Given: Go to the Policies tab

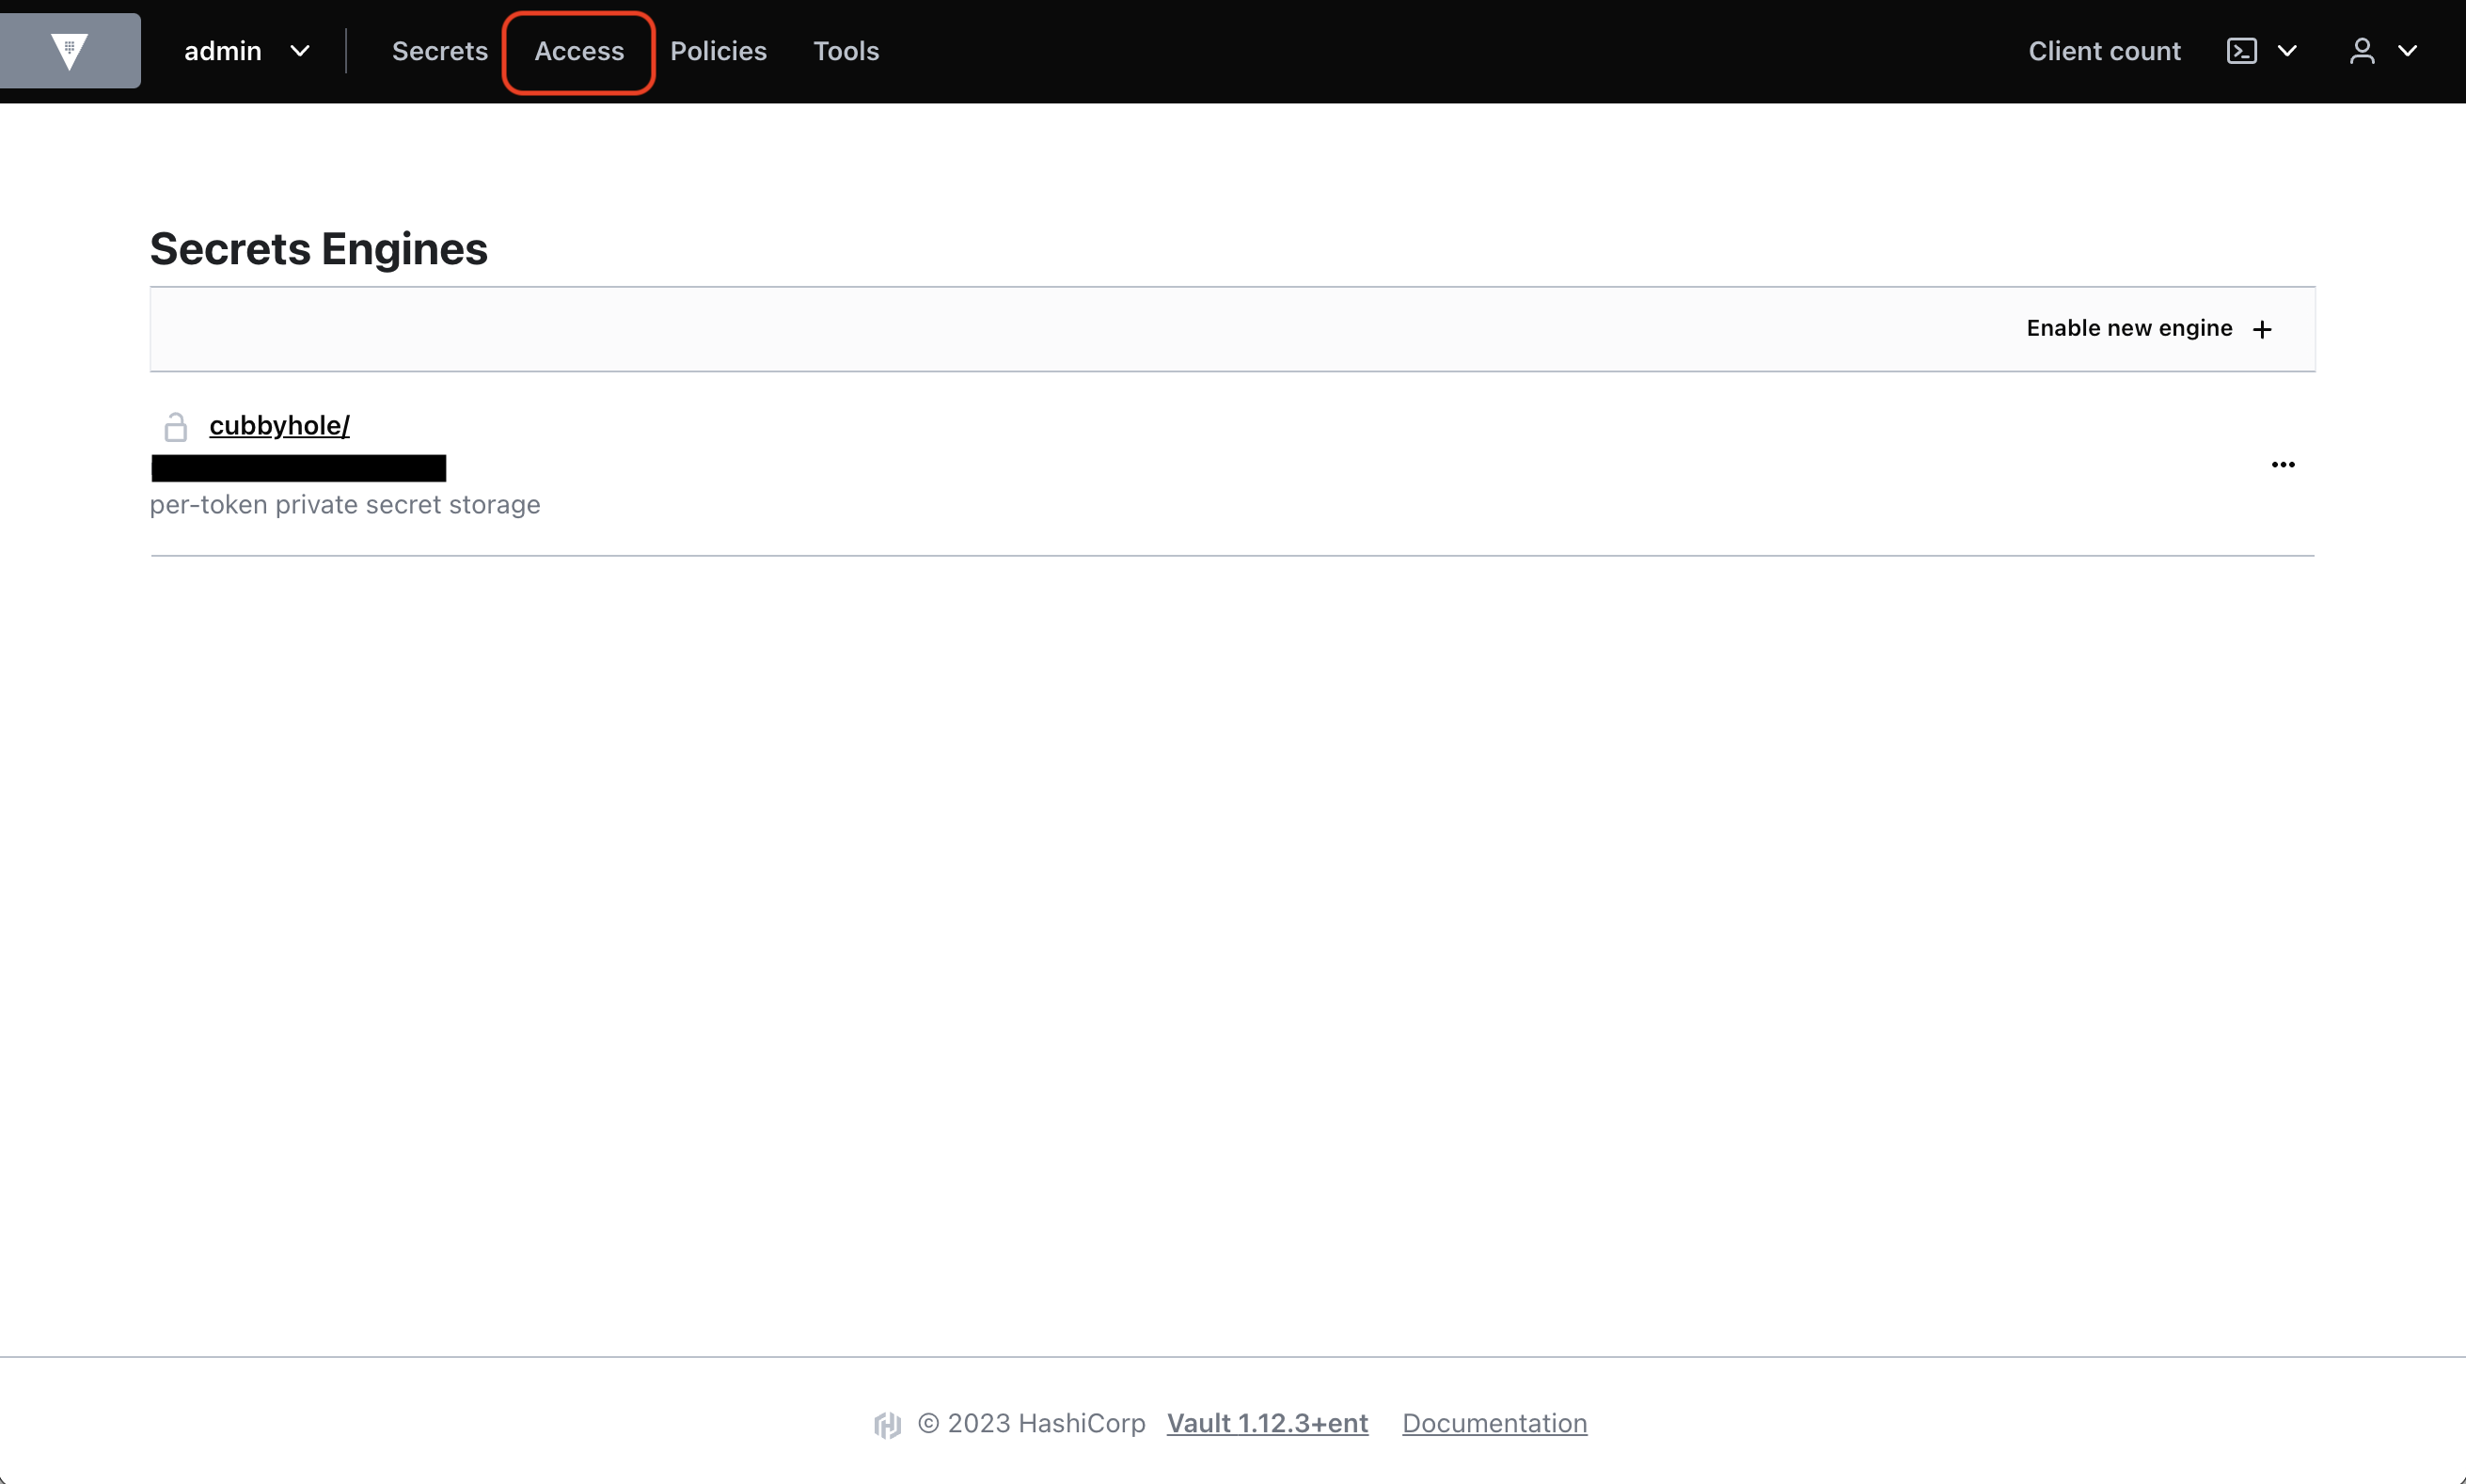Looking at the screenshot, I should coord(718,51).
